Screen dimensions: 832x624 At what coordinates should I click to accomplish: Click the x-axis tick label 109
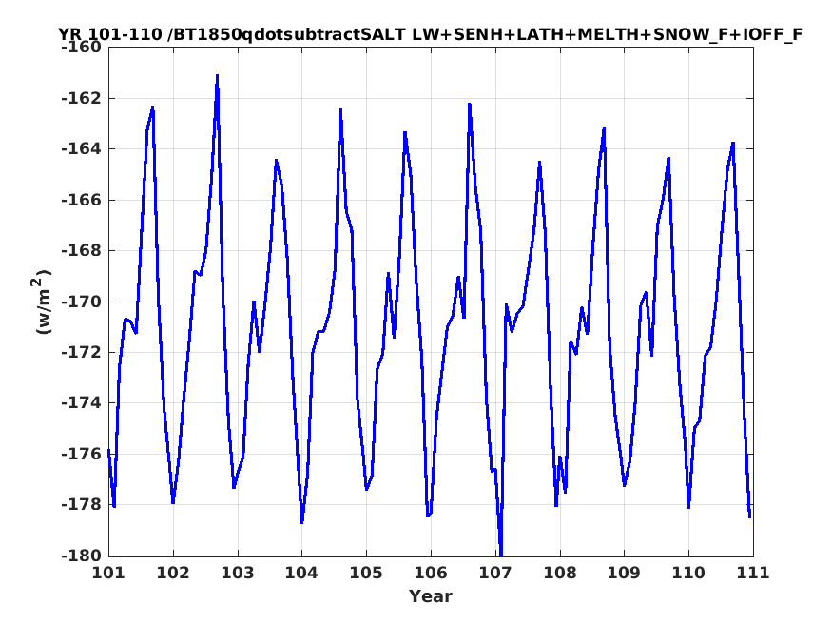624,573
